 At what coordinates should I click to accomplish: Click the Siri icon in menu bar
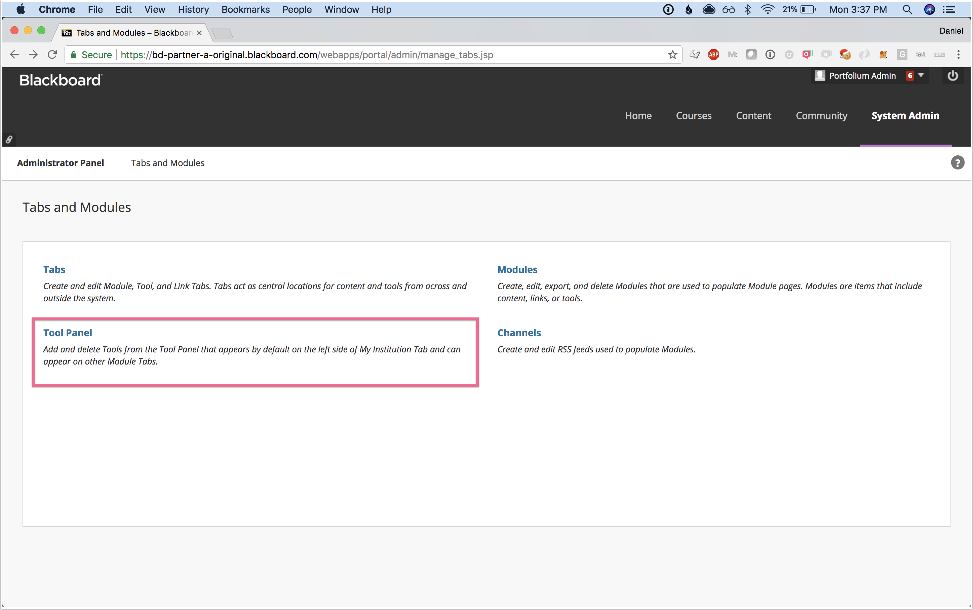[x=929, y=10]
